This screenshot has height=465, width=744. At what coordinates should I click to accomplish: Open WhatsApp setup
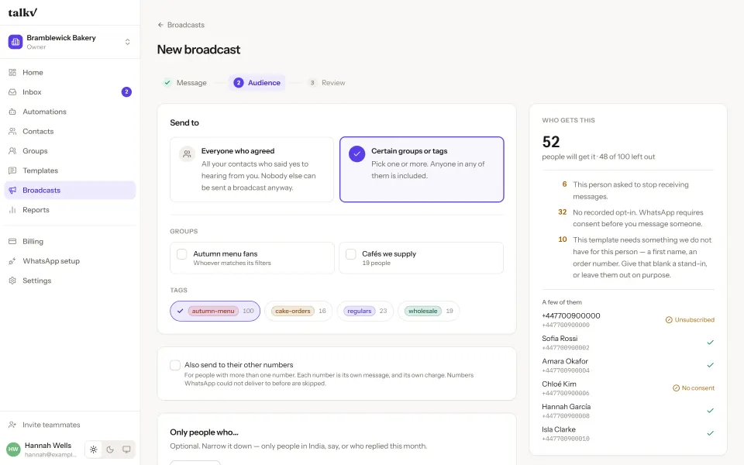point(70,261)
